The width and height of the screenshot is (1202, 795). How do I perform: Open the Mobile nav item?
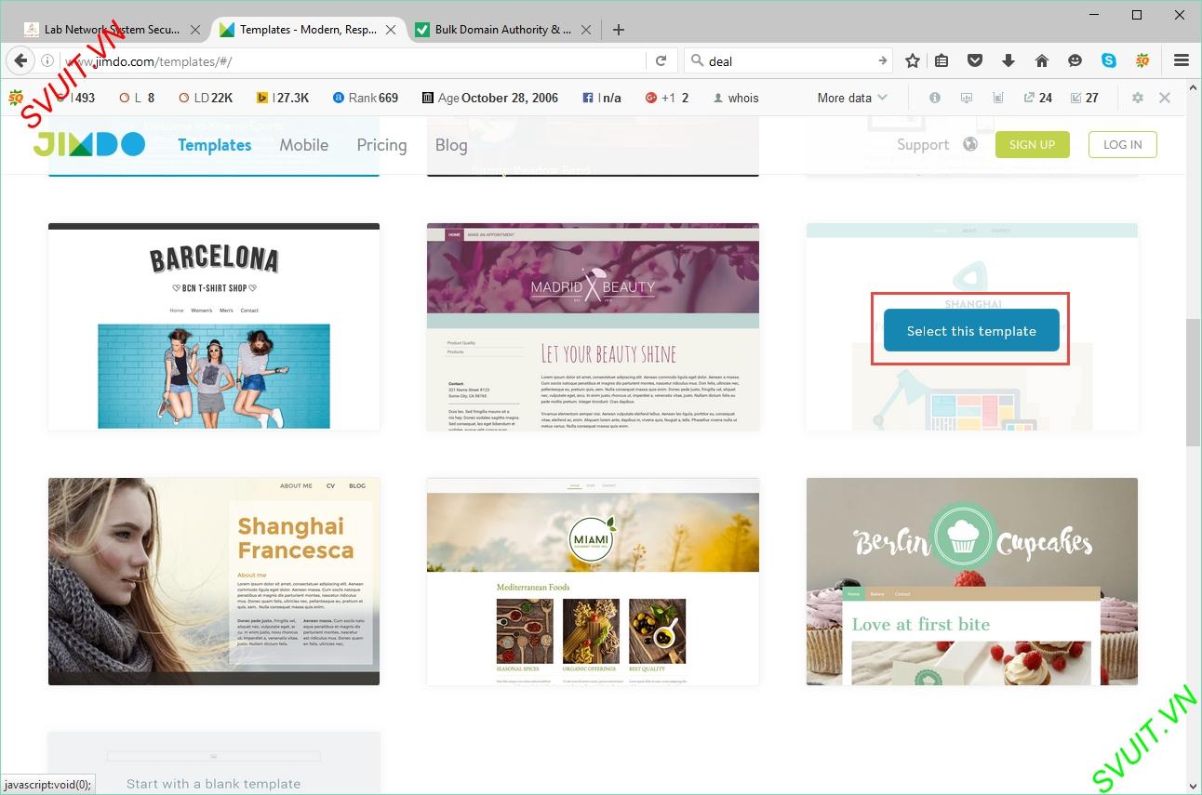coord(304,145)
